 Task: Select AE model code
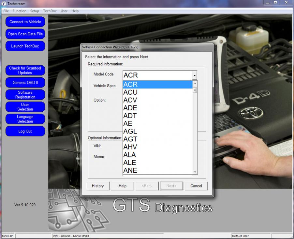click(157, 123)
